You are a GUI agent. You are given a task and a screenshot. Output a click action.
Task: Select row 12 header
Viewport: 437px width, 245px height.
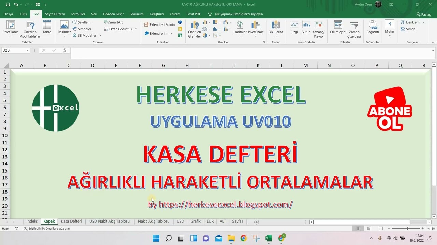click(5, 149)
